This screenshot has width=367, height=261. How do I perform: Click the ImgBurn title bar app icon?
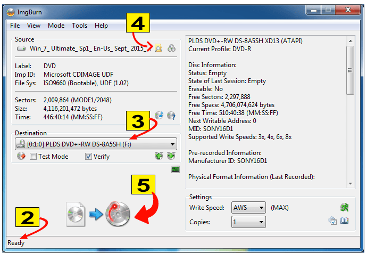click(x=11, y=12)
